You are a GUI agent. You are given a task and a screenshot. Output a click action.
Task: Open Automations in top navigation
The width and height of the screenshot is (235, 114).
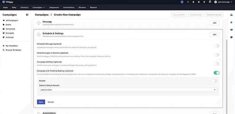69,7
